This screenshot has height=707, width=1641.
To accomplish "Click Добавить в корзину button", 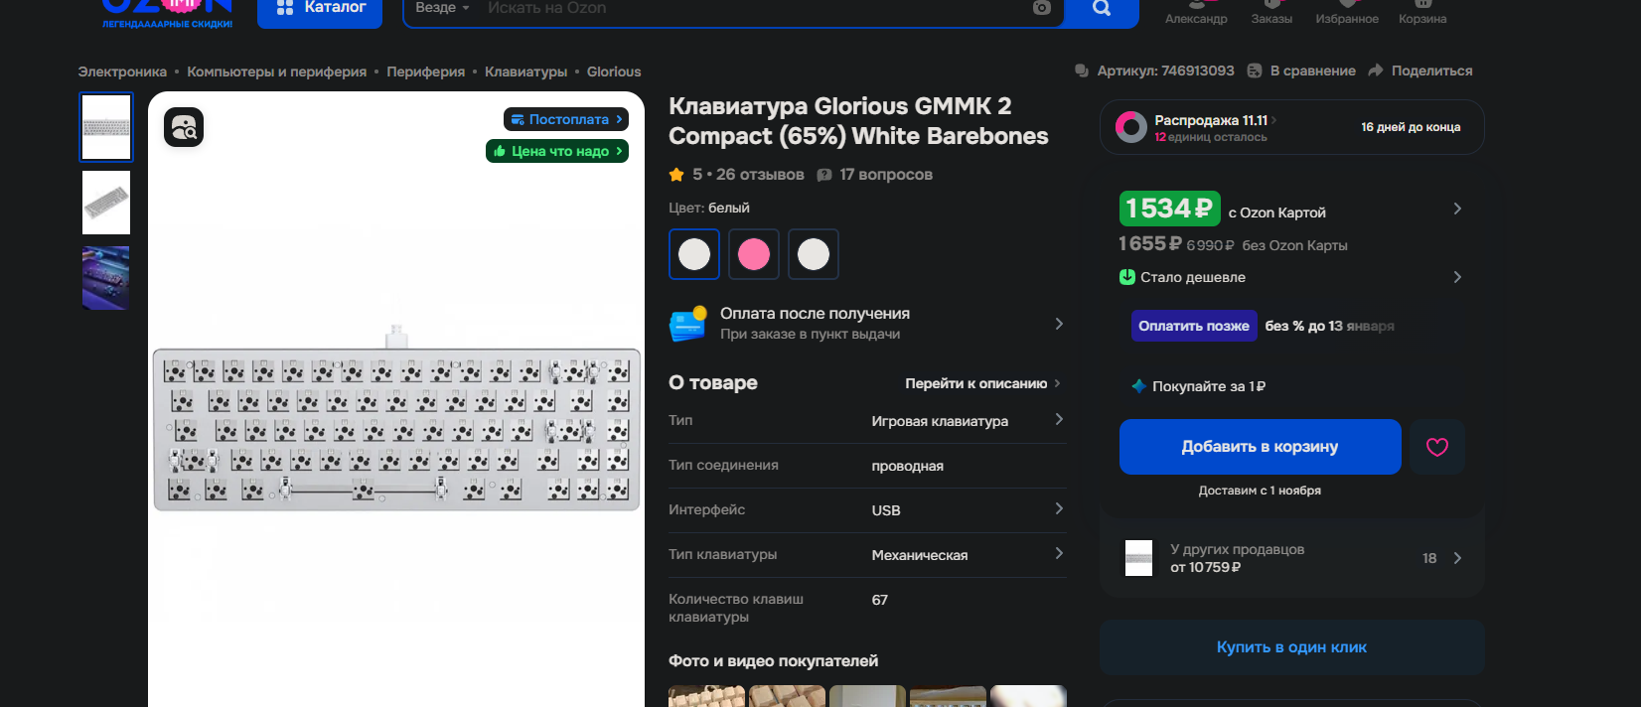I will [x=1260, y=447].
